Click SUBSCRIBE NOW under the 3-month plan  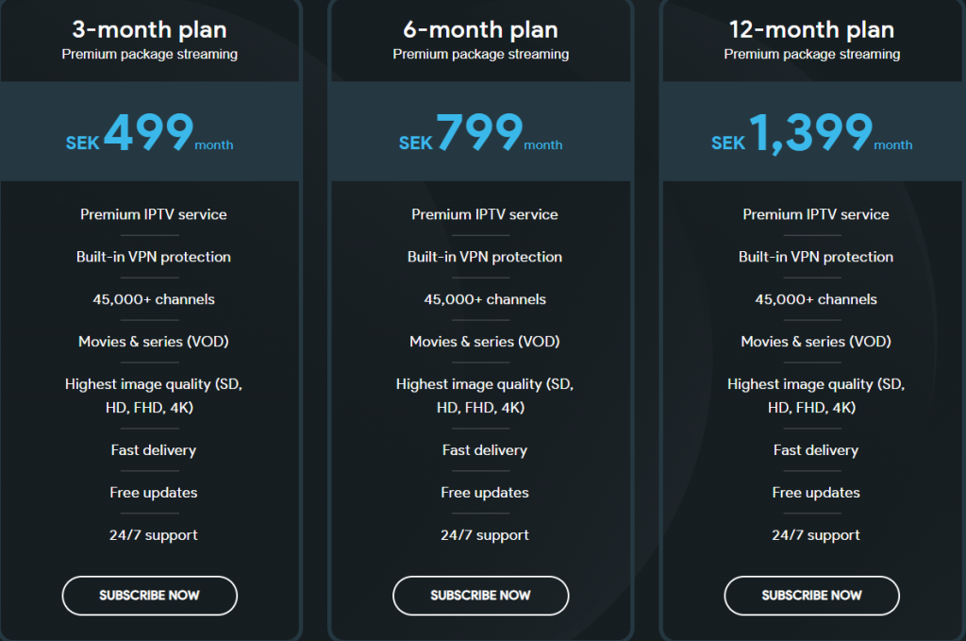pyautogui.click(x=149, y=596)
